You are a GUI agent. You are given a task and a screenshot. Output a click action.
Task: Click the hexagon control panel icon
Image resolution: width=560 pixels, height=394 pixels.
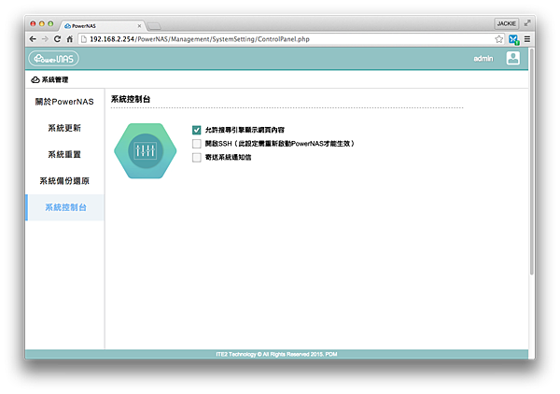tap(145, 150)
